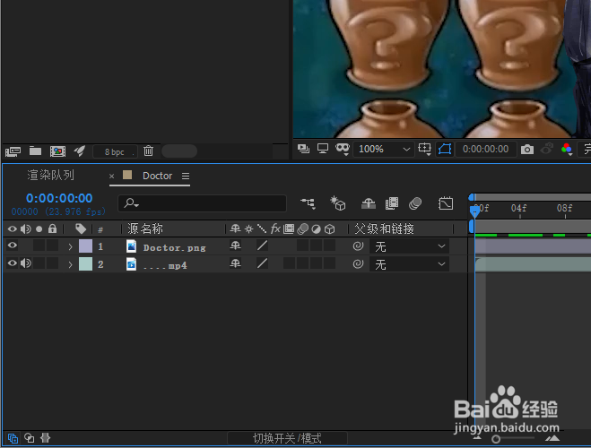The height and width of the screenshot is (448, 591).
Task: Toggle shy switch on Doctor.png layer
Action: point(236,246)
